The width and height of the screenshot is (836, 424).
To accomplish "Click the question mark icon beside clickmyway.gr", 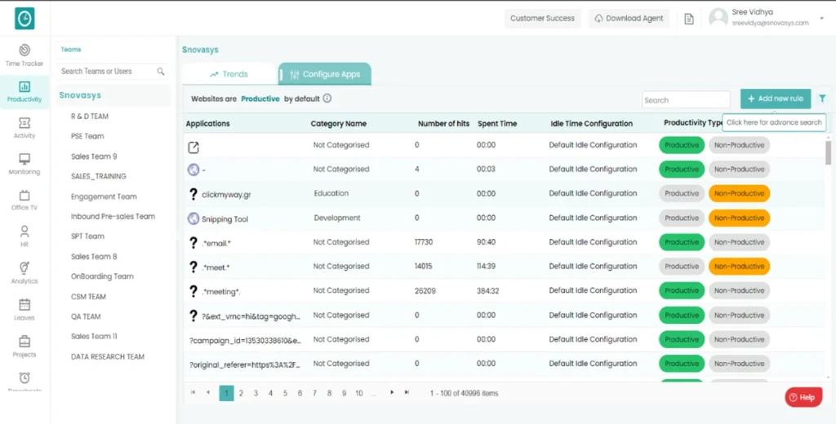I will point(193,194).
